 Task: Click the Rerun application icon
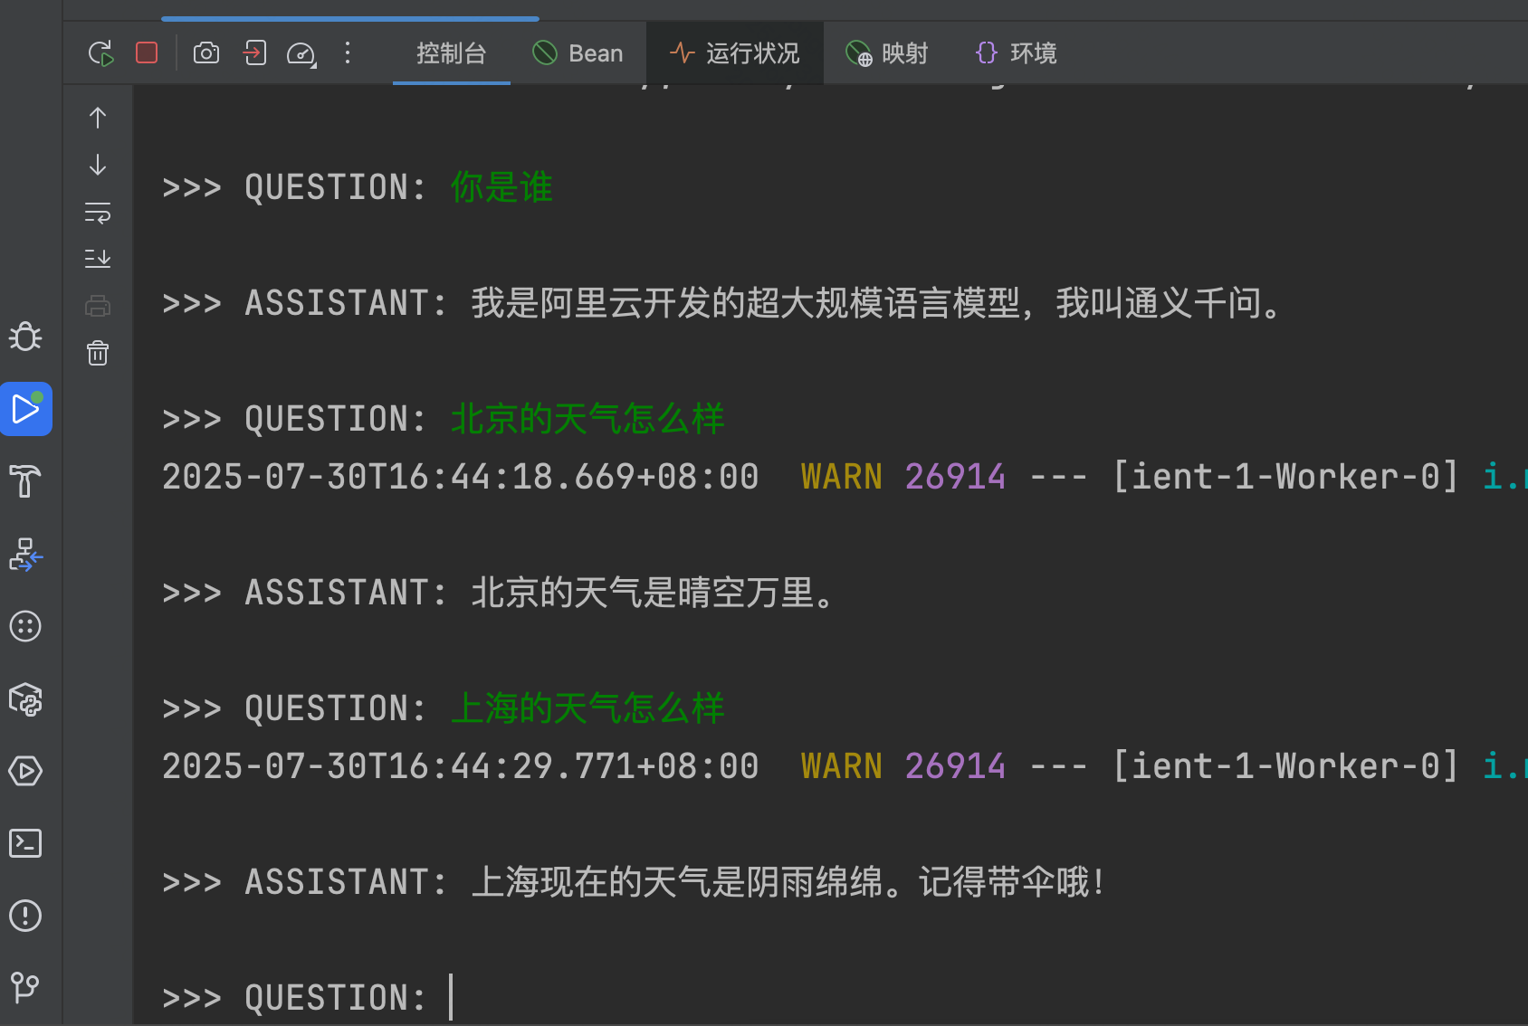click(x=101, y=53)
